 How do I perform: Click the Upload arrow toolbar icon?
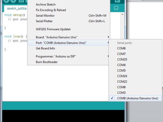13,1
